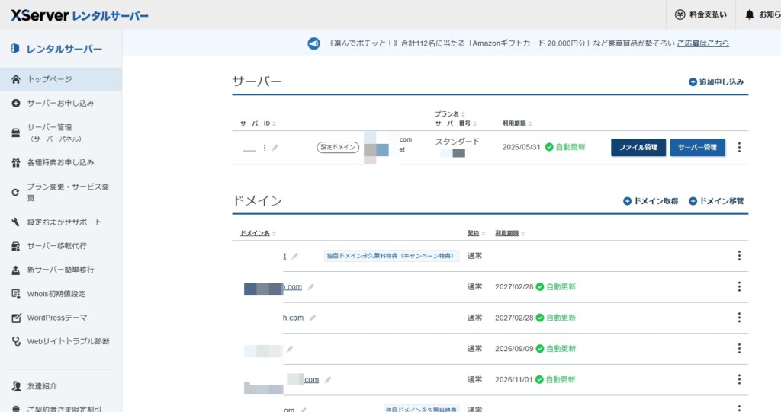The height and width of the screenshot is (412, 781).
Task: Sort domains by 利用期限 column
Action: click(x=509, y=233)
